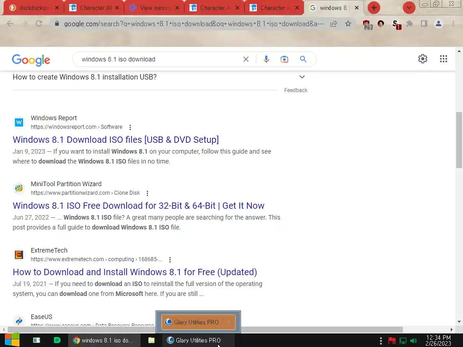Switch to Glary Utilities PRO taskbar button
Viewport: 463px width, 347px height.
pyautogui.click(x=198, y=340)
